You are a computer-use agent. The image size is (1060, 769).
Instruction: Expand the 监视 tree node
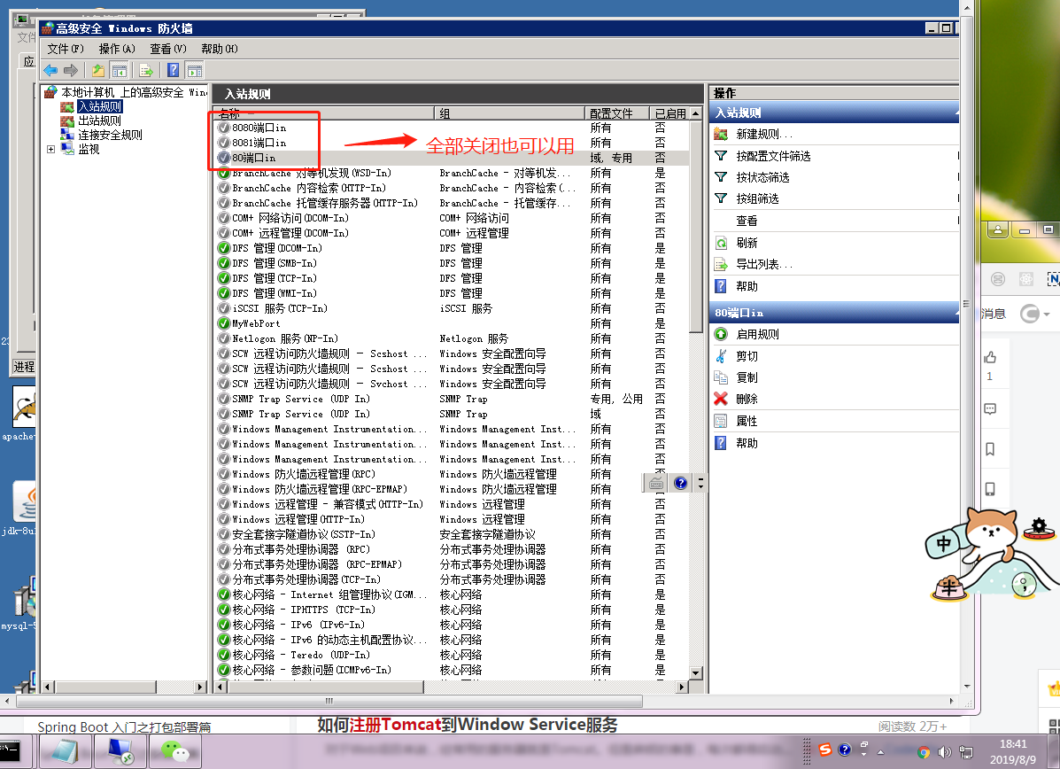50,149
